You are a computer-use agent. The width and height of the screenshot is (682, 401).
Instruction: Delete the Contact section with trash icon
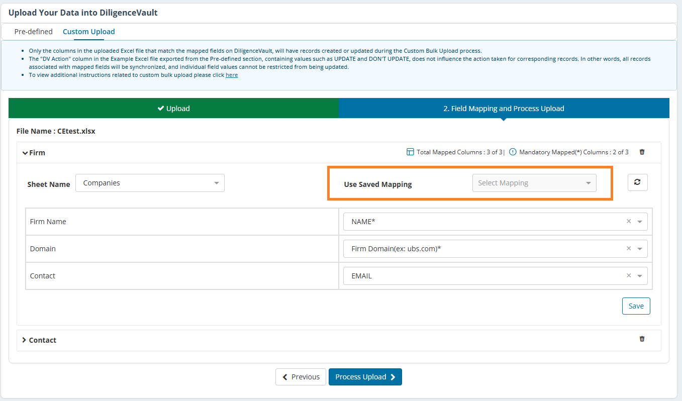[642, 339]
